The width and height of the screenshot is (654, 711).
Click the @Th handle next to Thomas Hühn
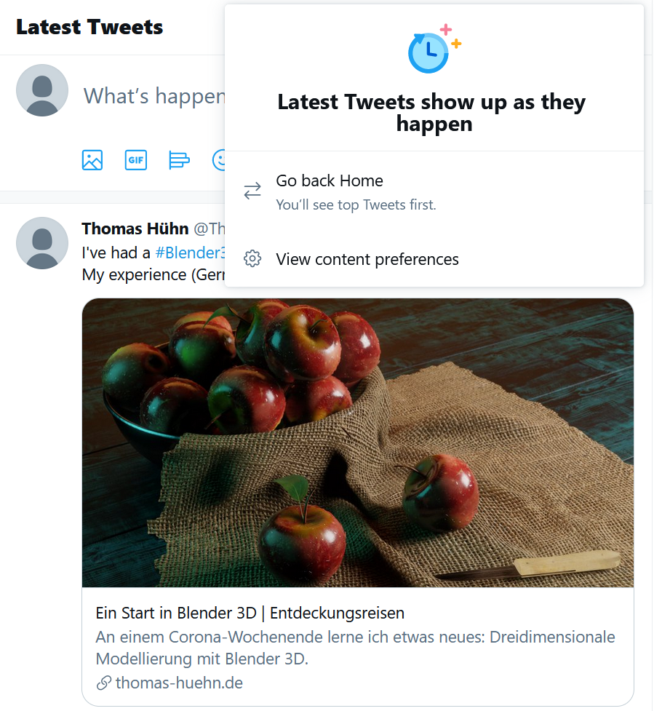point(209,229)
